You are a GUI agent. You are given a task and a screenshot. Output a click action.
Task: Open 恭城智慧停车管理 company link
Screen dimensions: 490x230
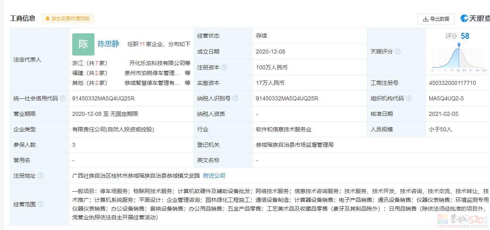[152, 83]
